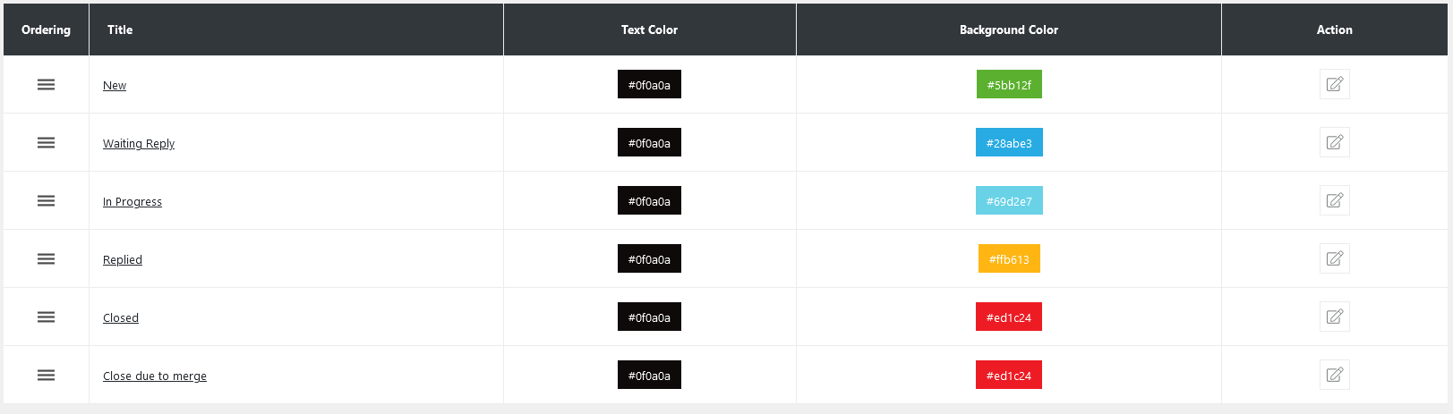The image size is (1453, 414).
Task: Open the Waiting Reply status link
Action: 139,144
